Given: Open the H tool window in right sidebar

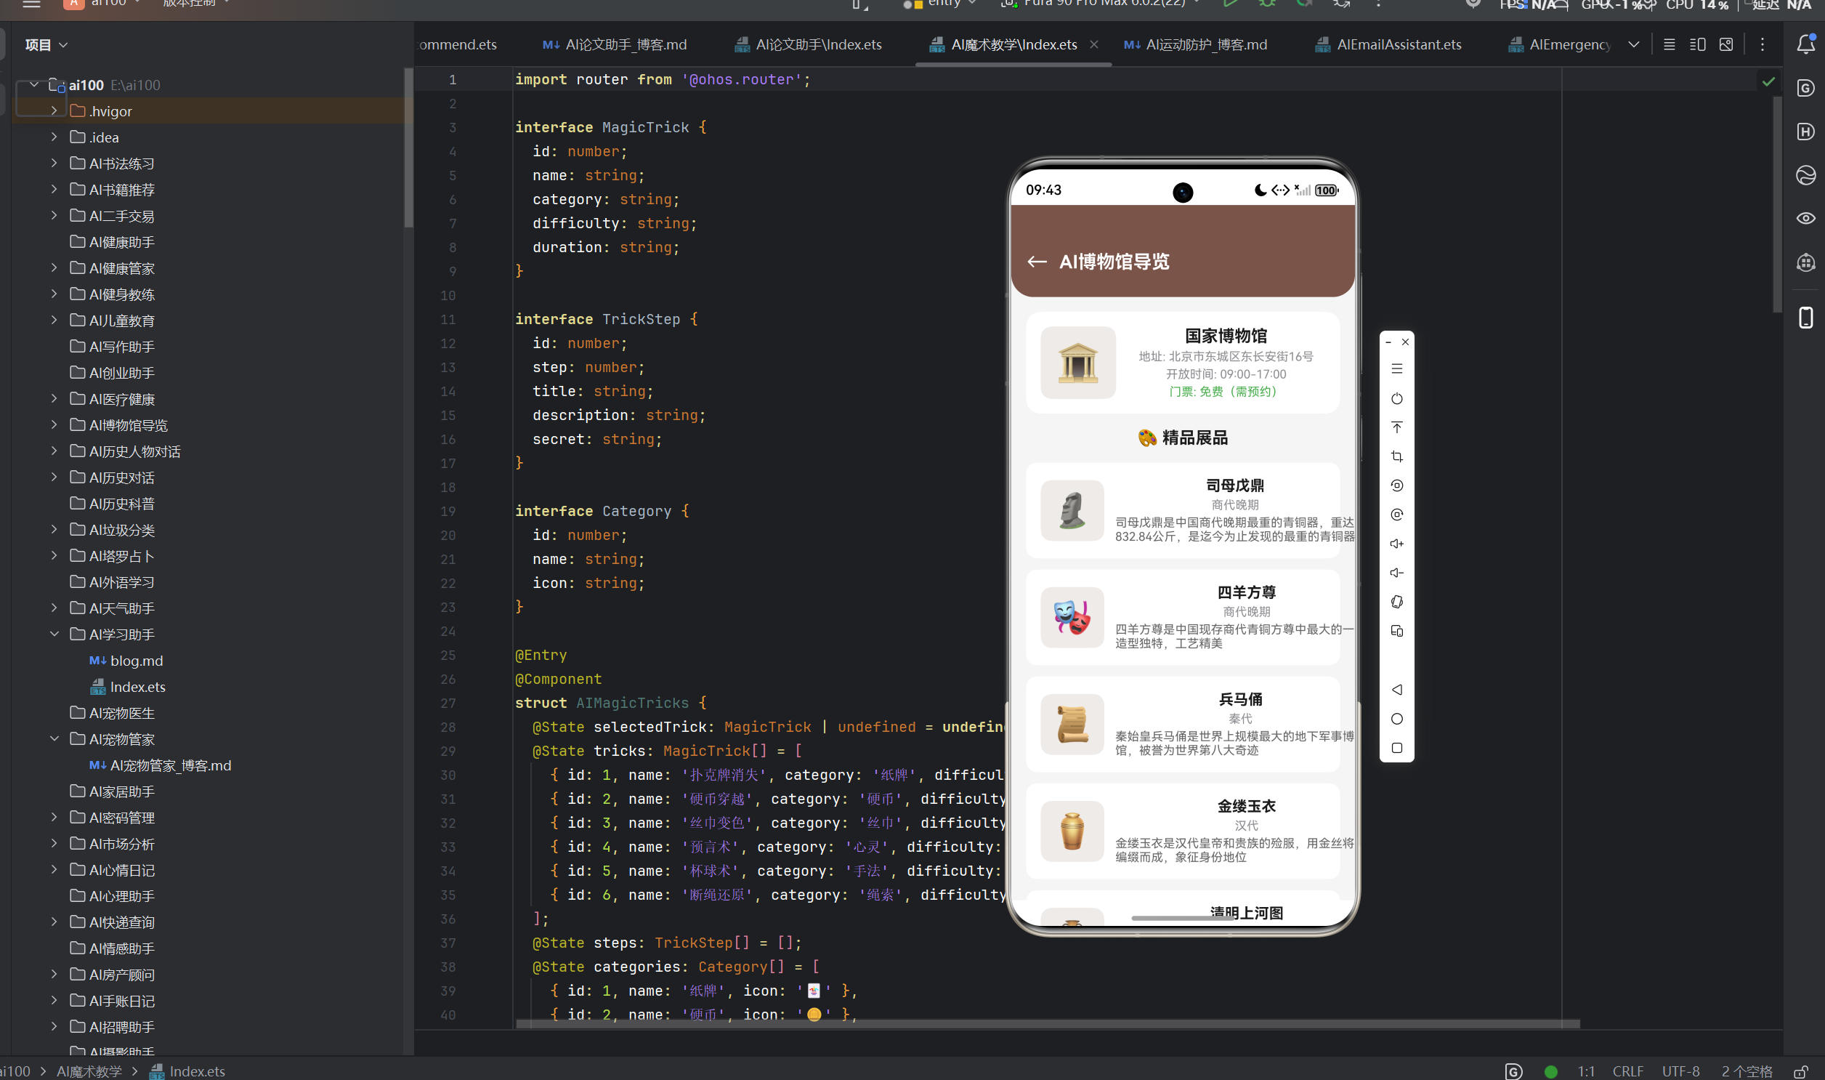Looking at the screenshot, I should click(x=1805, y=132).
